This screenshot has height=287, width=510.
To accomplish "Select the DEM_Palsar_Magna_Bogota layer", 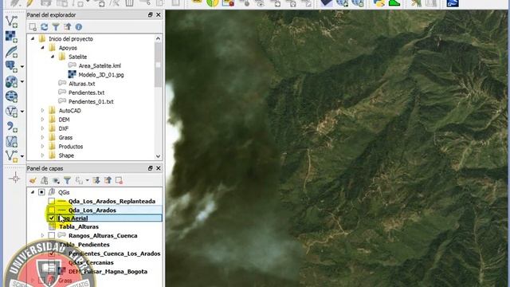I will 108,271.
